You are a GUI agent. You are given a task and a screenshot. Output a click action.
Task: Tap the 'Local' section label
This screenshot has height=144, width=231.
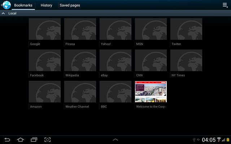[12, 13]
